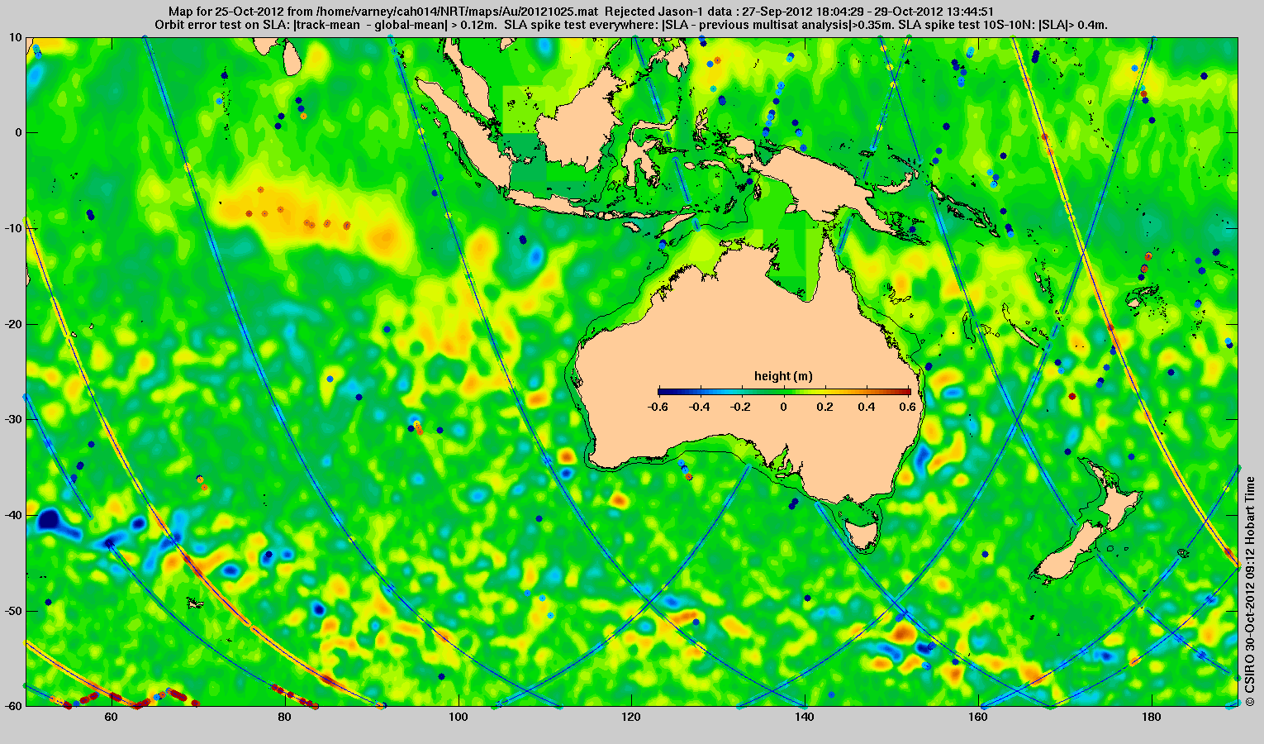Screen dimensions: 1264x744
Task: Click the longitude axis label '160'
Action: 978,717
